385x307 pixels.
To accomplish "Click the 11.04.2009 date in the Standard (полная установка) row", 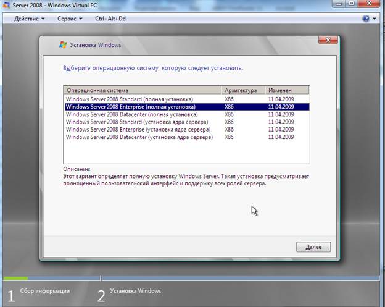I will pos(281,99).
